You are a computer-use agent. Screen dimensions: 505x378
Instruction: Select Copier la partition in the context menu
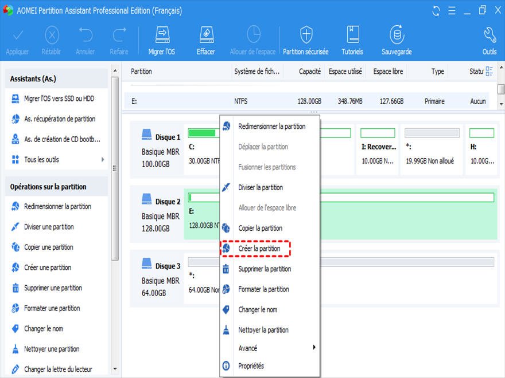pos(270,228)
